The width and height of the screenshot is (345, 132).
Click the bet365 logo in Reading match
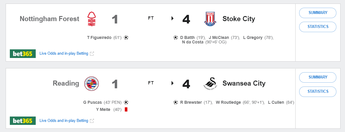23,121
